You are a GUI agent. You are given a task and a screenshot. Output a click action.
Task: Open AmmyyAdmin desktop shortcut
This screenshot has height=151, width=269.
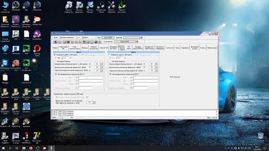(x=16, y=65)
